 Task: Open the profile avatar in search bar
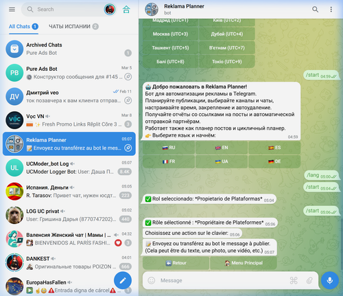coord(110,10)
